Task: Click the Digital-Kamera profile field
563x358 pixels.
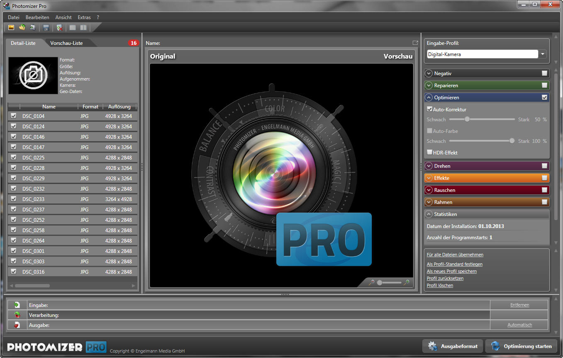Action: click(483, 54)
